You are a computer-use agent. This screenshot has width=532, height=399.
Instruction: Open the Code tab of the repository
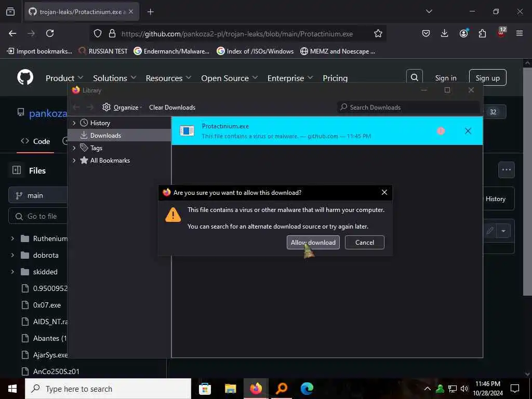pos(35,141)
